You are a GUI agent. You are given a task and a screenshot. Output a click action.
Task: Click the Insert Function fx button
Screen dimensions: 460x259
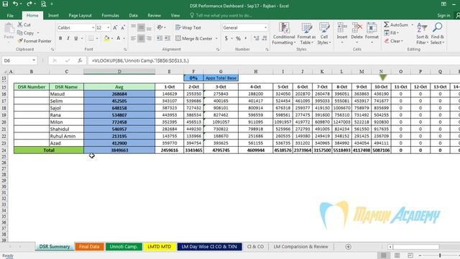[x=80, y=60]
